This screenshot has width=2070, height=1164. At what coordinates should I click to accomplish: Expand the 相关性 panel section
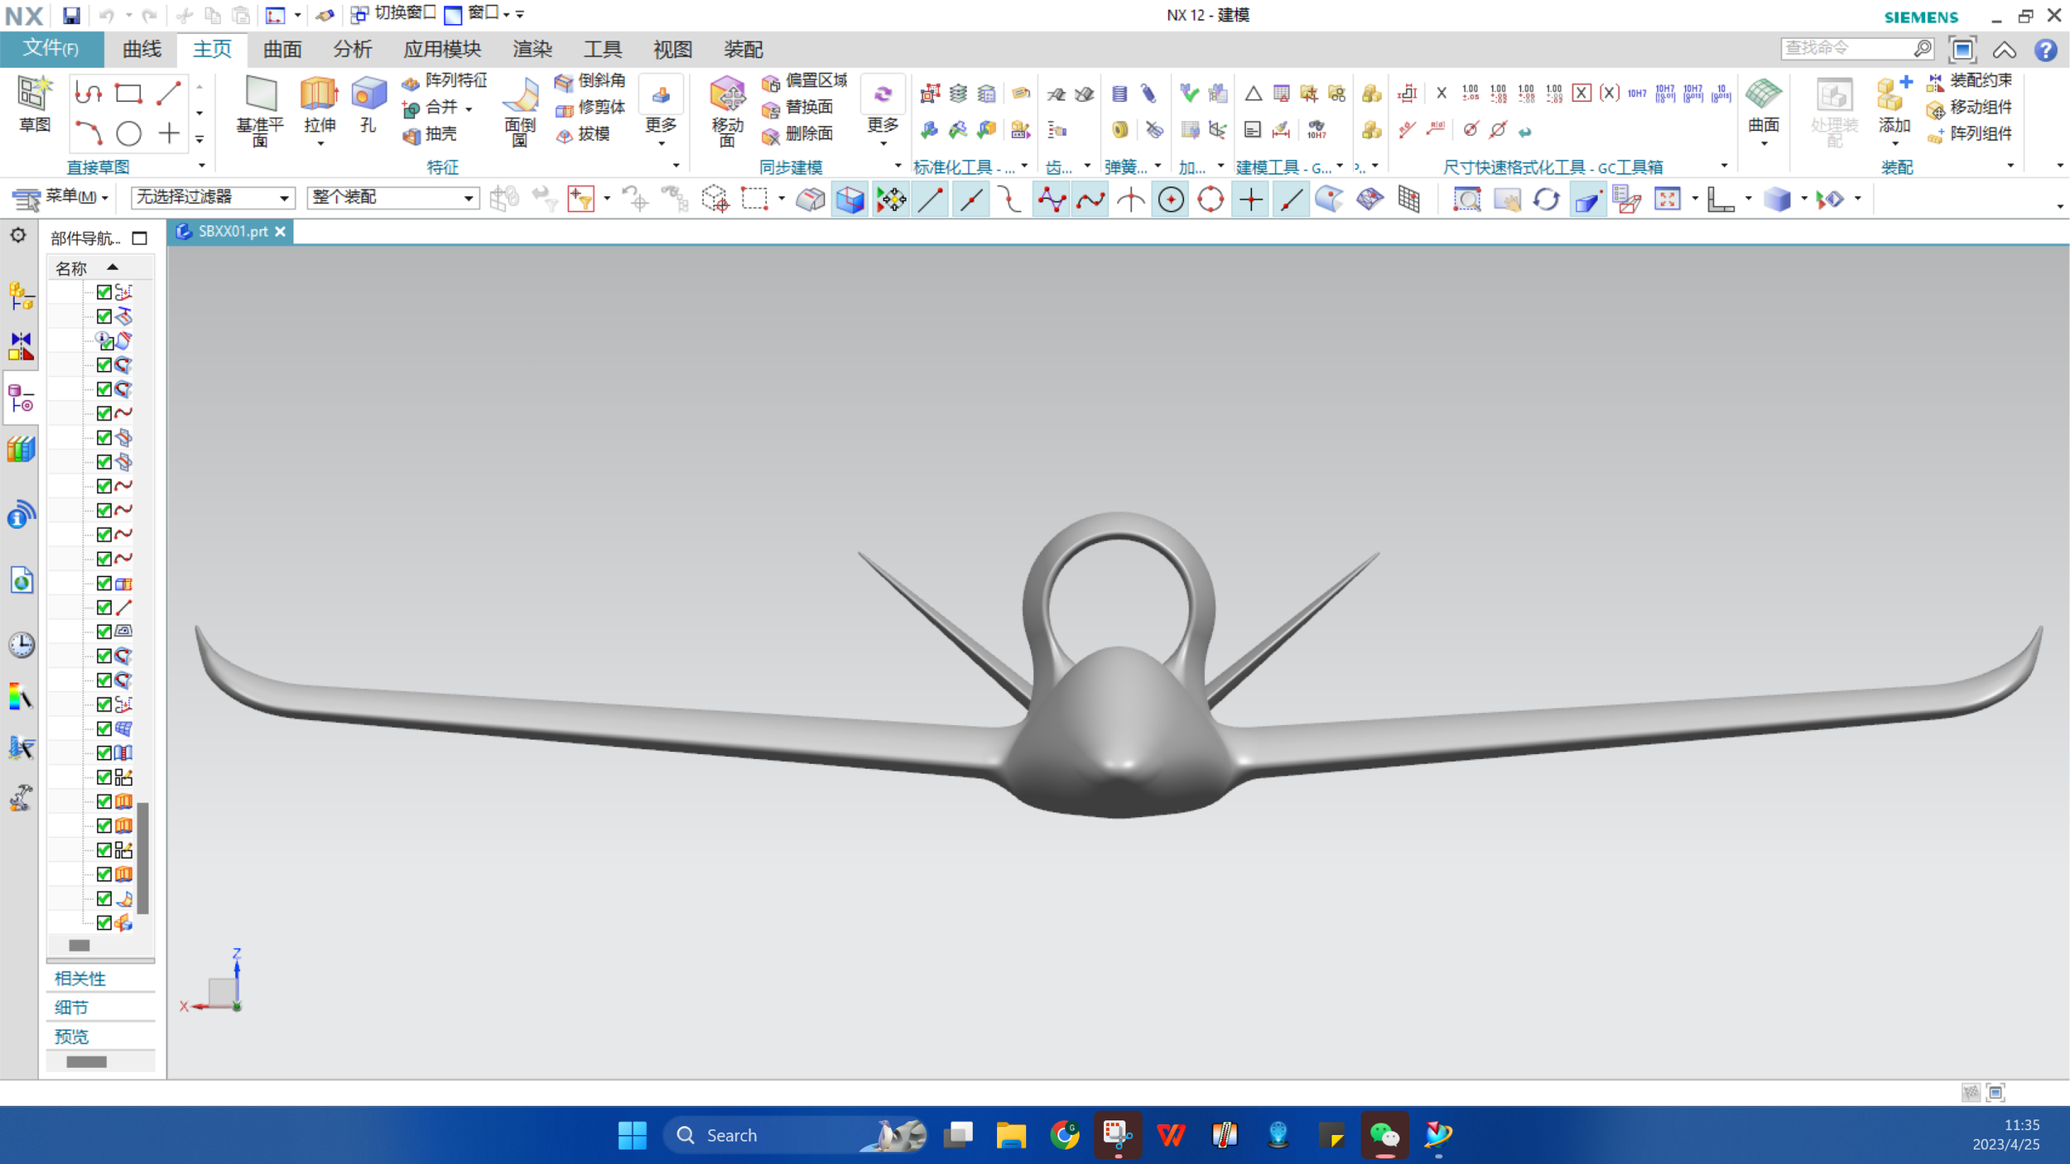(80, 978)
